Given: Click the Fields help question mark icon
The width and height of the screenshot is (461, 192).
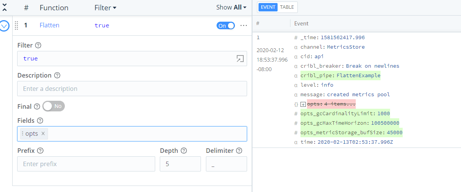Looking at the screenshot, I should coord(40,121).
